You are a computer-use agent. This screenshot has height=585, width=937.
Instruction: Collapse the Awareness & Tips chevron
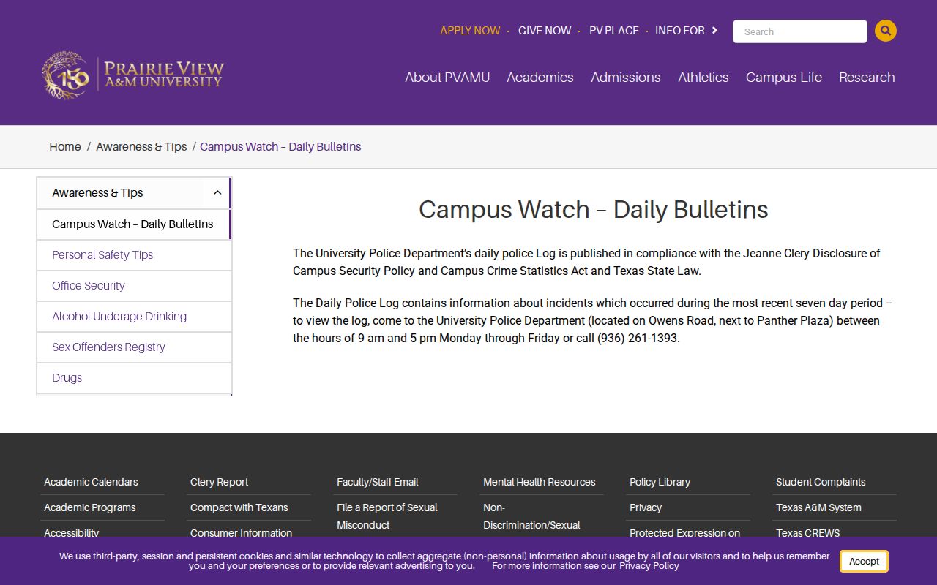click(x=217, y=193)
